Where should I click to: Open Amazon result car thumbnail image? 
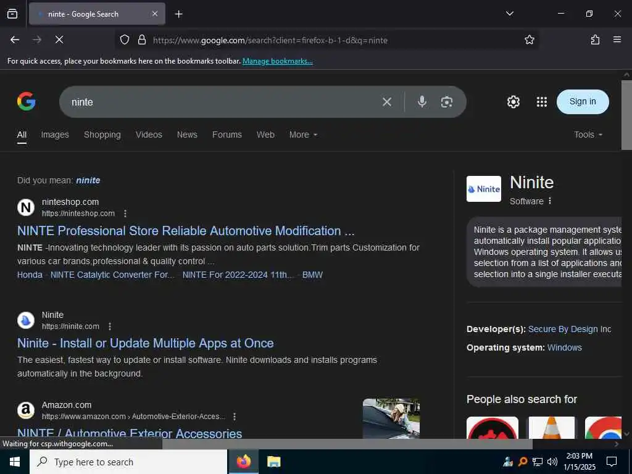coord(391,418)
